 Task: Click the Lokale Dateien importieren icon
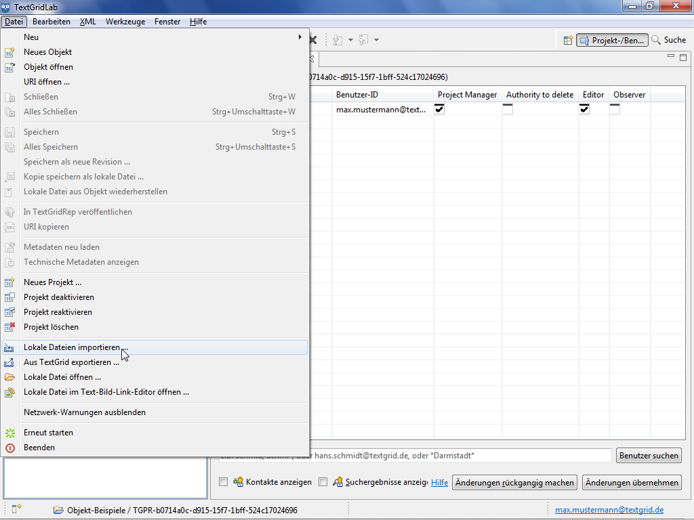click(x=9, y=347)
